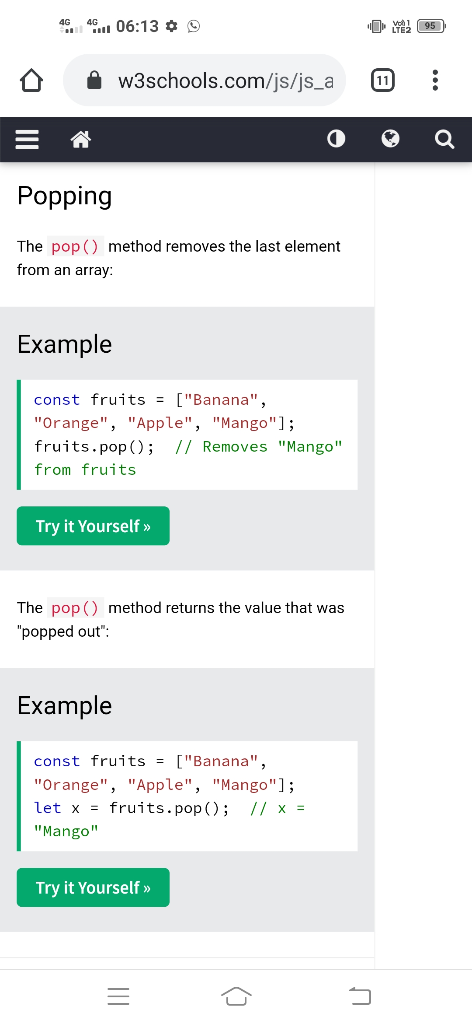472x1024 pixels.
Task: Tap the browser home icon
Action: [31, 81]
